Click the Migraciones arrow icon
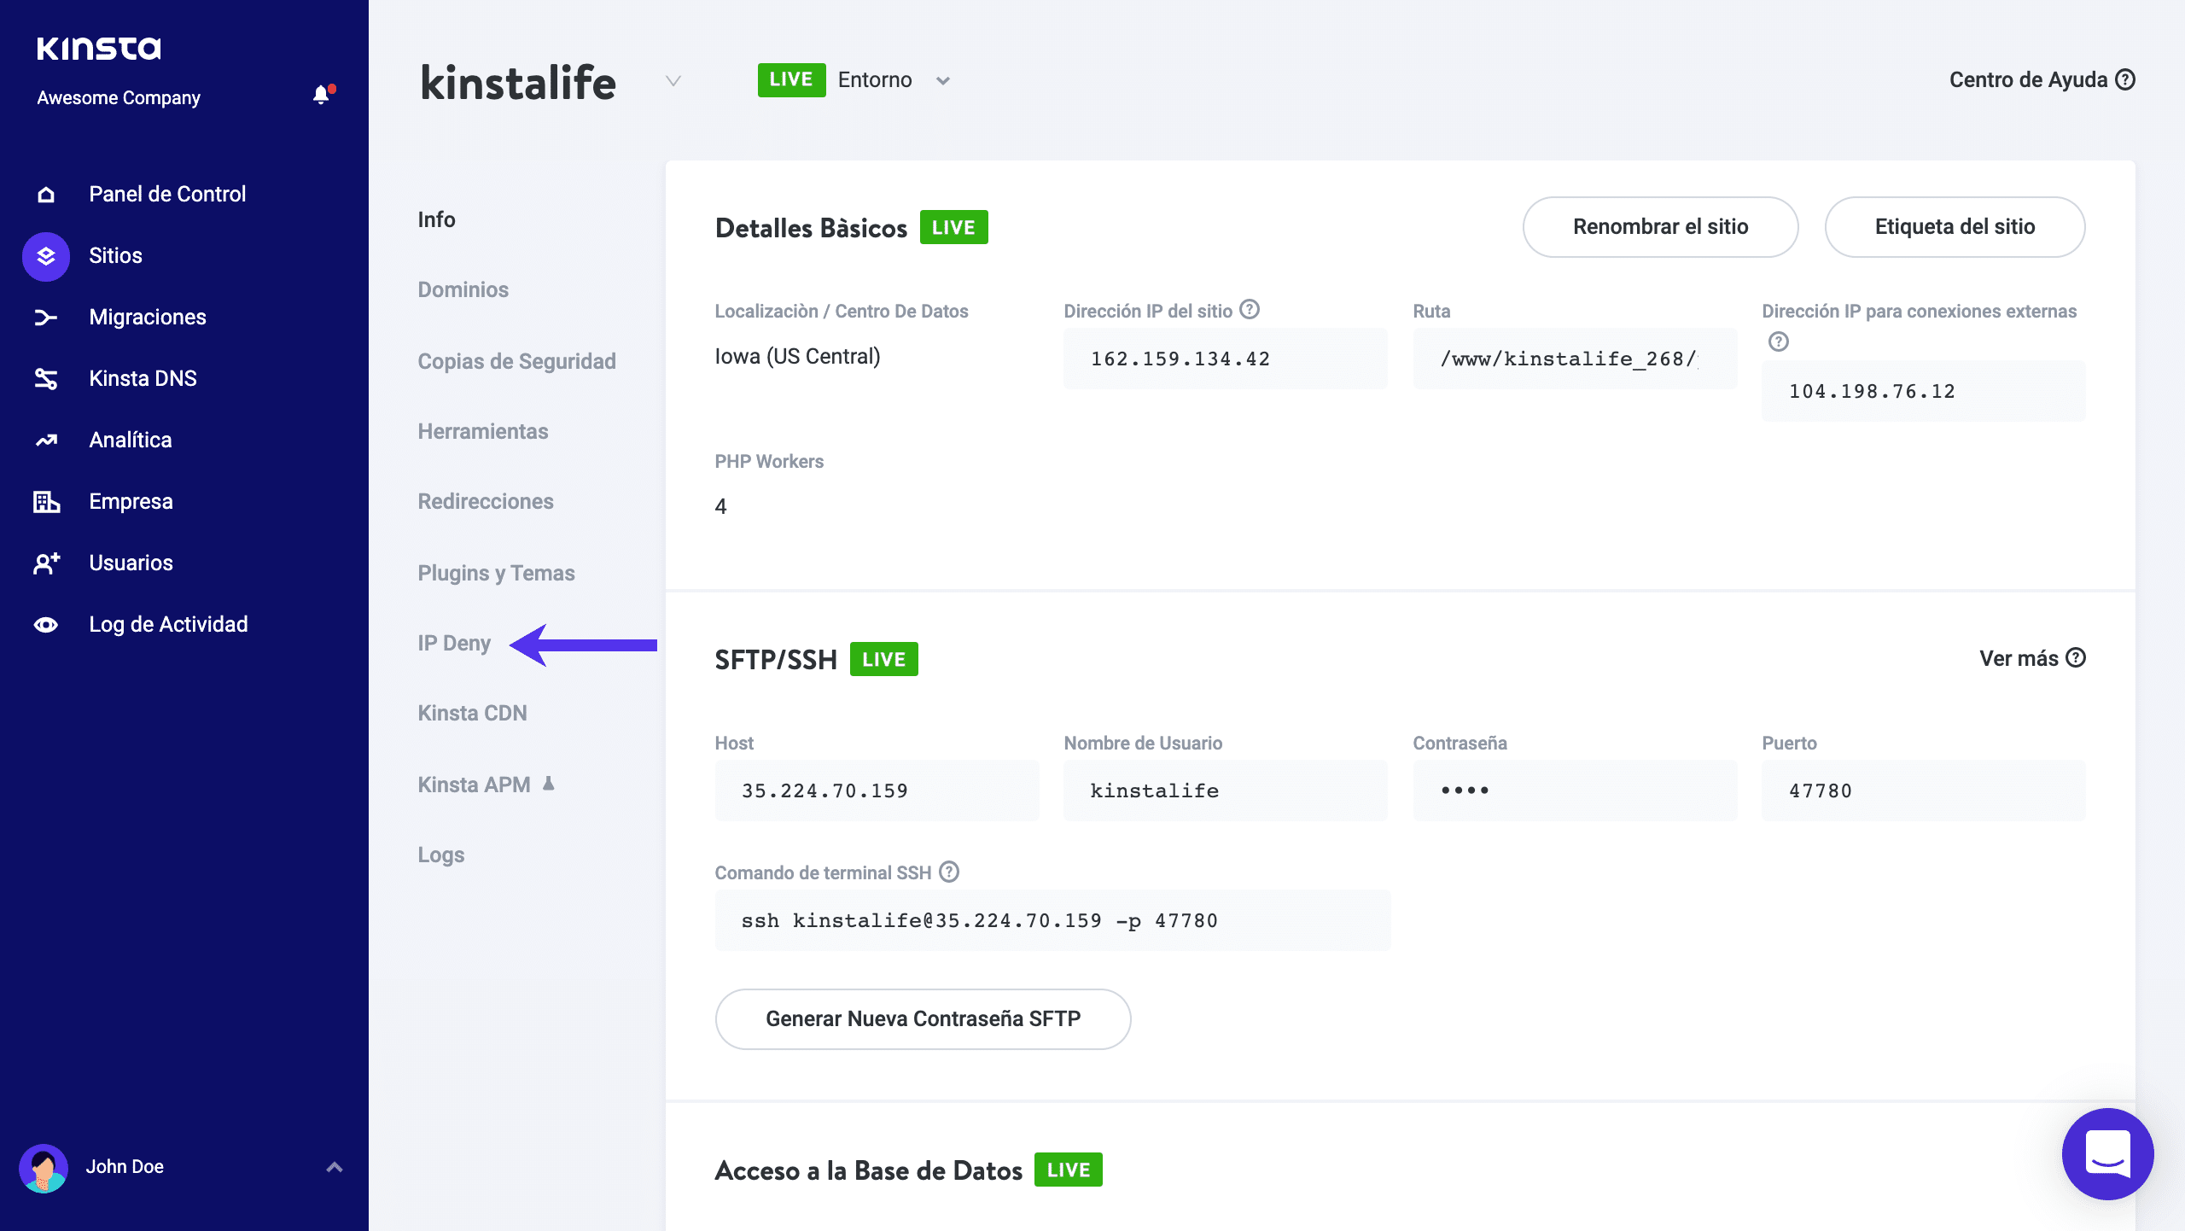Image resolution: width=2185 pixels, height=1231 pixels. click(46, 318)
